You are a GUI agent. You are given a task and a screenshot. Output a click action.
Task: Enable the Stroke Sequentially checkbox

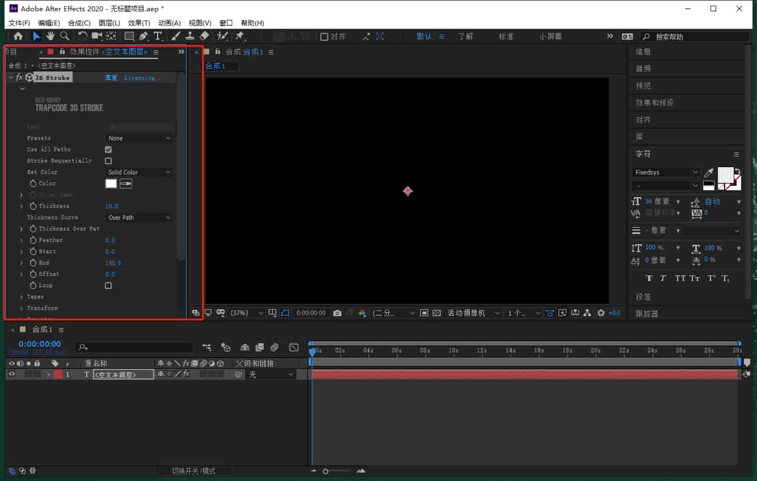tap(108, 161)
